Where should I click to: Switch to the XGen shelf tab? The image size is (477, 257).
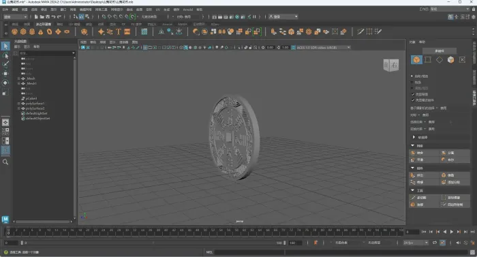coord(215,24)
